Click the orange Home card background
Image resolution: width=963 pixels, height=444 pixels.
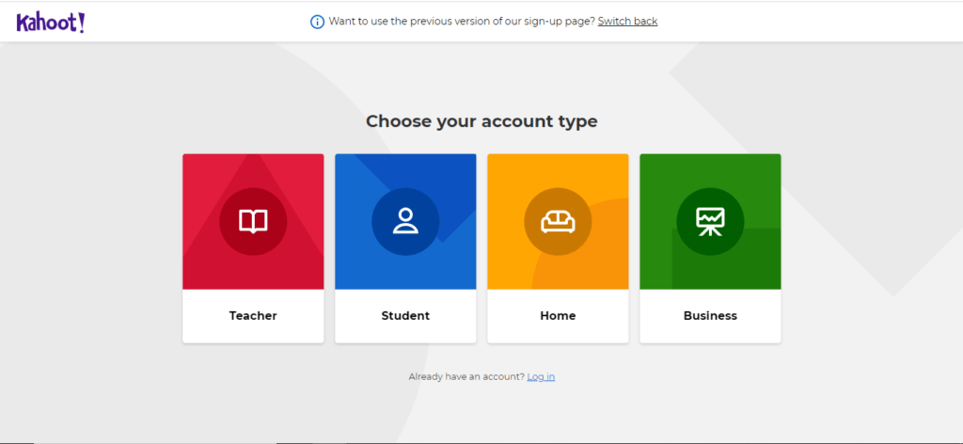coord(508,174)
